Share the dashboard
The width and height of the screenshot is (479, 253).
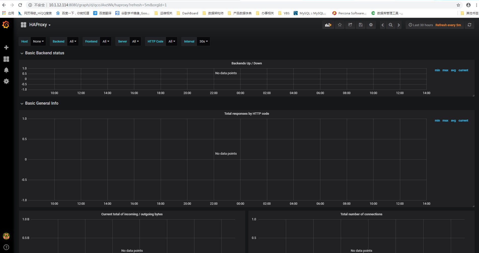tap(350, 25)
